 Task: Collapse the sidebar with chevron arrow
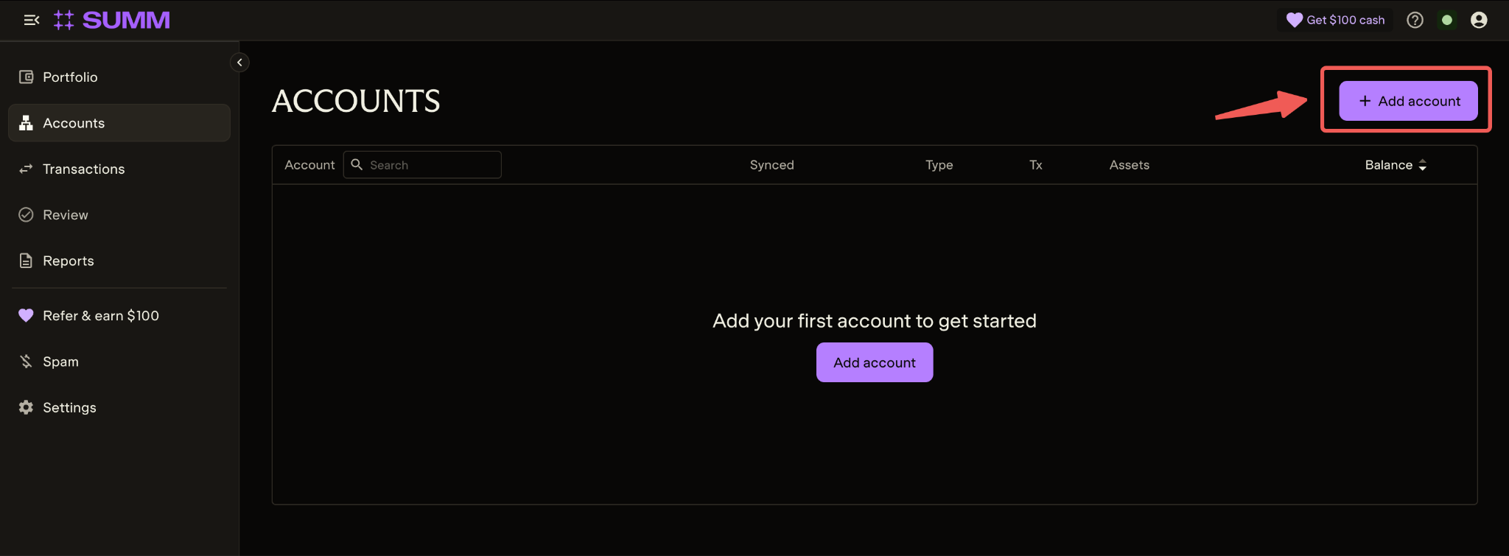pyautogui.click(x=239, y=63)
